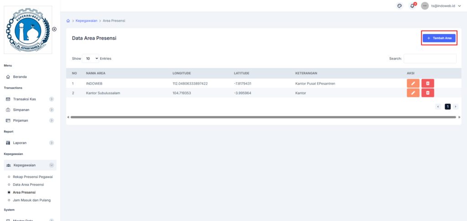Click the Tambah Area button
The height and width of the screenshot is (221, 467).
(439, 38)
